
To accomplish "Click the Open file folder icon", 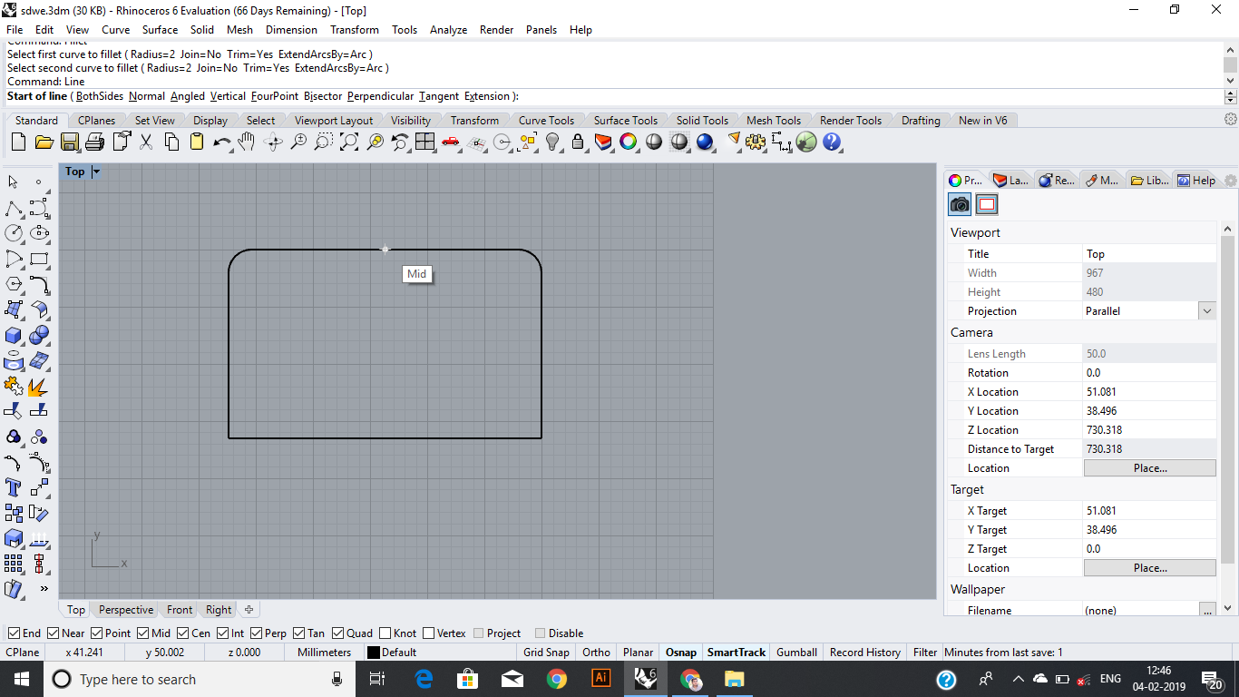I will (x=44, y=142).
